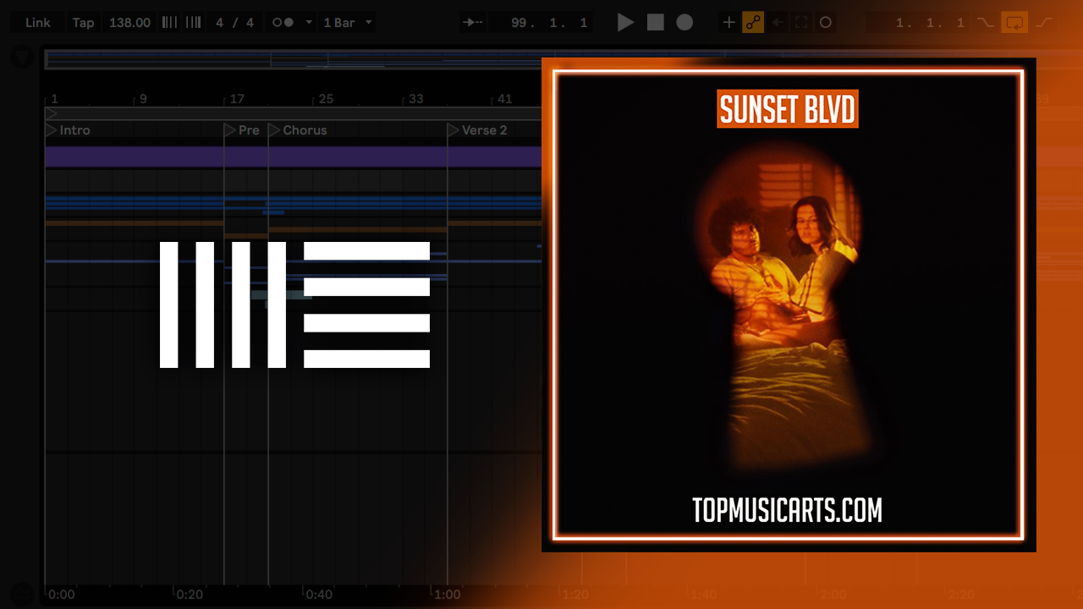Click the Link button
This screenshot has width=1083, height=609.
pos(37,23)
